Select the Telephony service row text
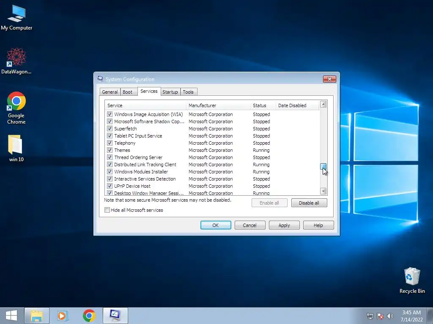This screenshot has height=324, width=433. (x=125, y=143)
